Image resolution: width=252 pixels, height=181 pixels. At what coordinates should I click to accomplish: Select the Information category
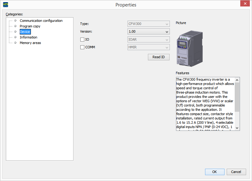click(28, 37)
